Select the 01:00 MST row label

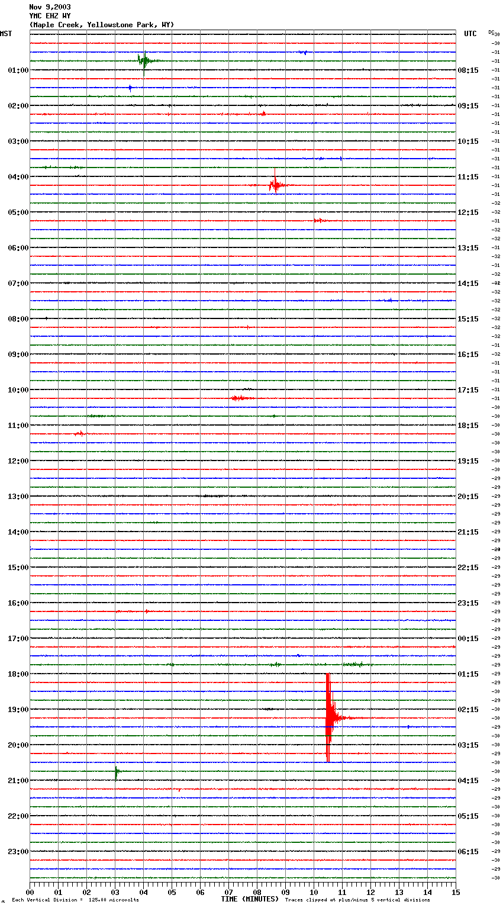coord(18,70)
